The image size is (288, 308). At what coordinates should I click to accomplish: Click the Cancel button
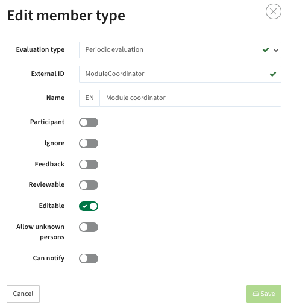pos(23,294)
